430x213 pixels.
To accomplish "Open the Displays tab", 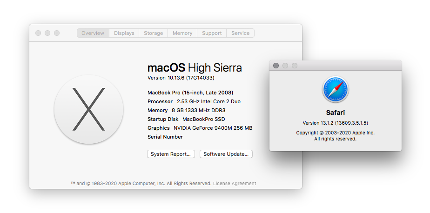I will [x=124, y=33].
